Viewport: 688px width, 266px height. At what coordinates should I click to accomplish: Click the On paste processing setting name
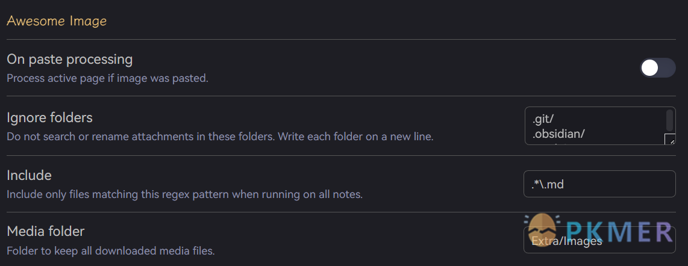tap(70, 59)
